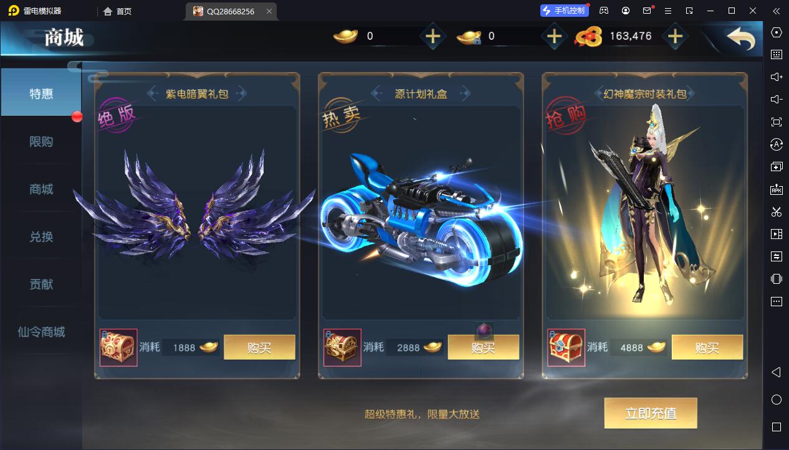This screenshot has width=789, height=450.
Task: Click 购买 for the 4888 fashion pack
Action: (707, 347)
